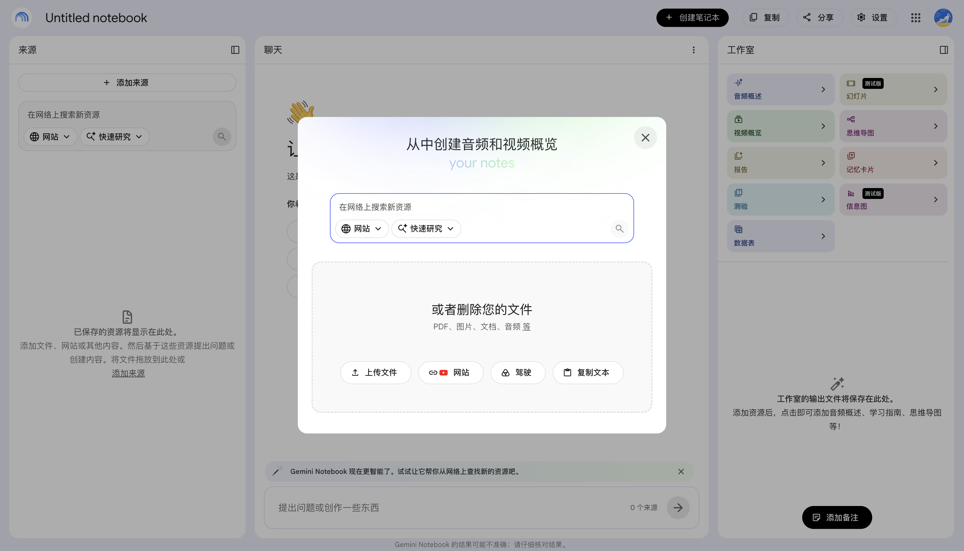Click the 添加备注 button
Viewport: 964px width, 551px height.
(x=837, y=517)
